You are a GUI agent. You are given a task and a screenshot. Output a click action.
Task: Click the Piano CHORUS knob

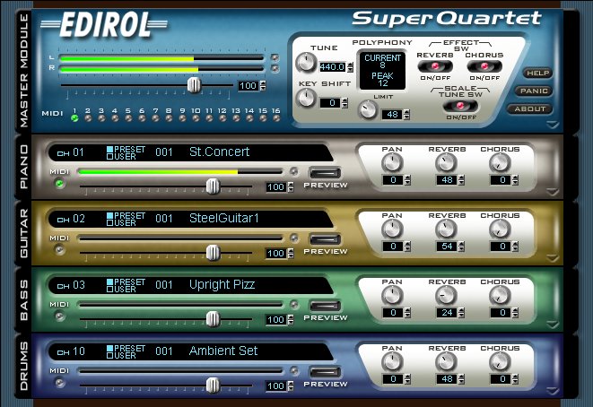tap(500, 163)
